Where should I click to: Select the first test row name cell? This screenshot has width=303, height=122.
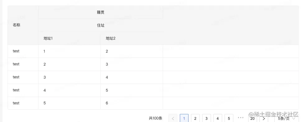[x=23, y=51]
